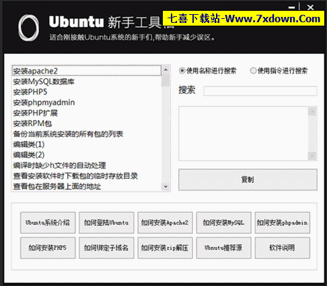The image size is (327, 286).
Task: Select 安装apache2 in the list
Action: tap(87, 71)
